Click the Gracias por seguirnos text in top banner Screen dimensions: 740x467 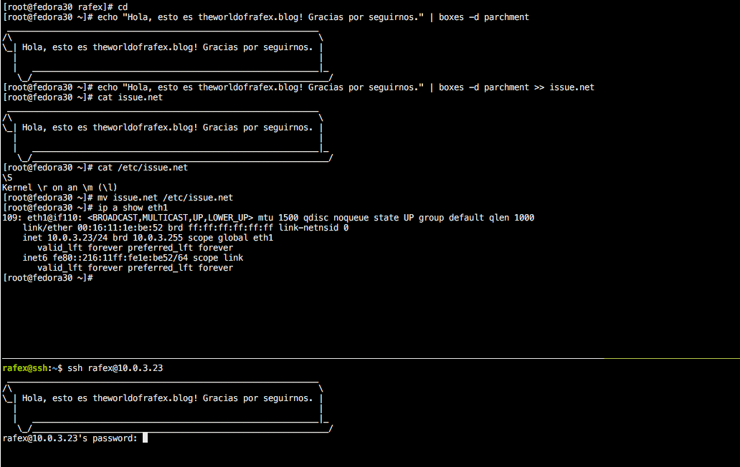click(x=258, y=47)
